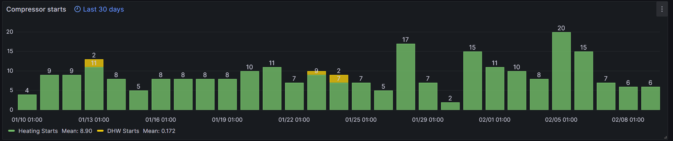The width and height of the screenshot is (673, 141).
Task: Click the Last 30 days time override
Action: tap(103, 9)
